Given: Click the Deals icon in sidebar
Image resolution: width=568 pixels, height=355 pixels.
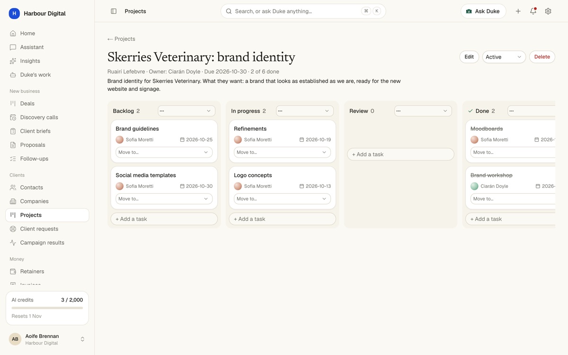Looking at the screenshot, I should pyautogui.click(x=13, y=104).
